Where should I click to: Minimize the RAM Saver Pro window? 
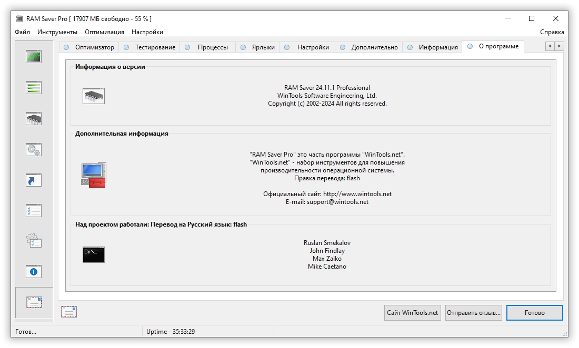(x=508, y=18)
